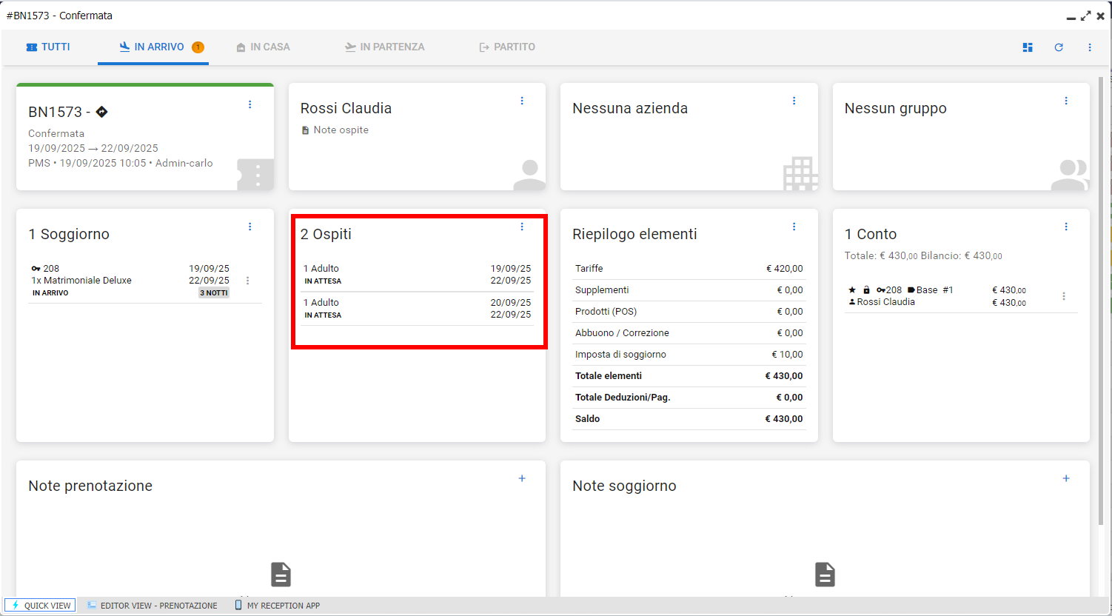Switch to the TUTTI tab

pyautogui.click(x=48, y=47)
